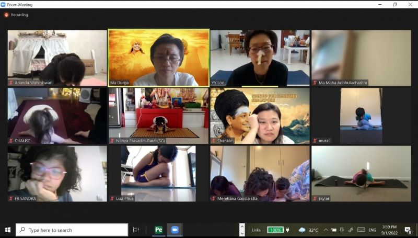The image size is (418, 238).
Task: Open Task View from the taskbar
Action: (136, 230)
